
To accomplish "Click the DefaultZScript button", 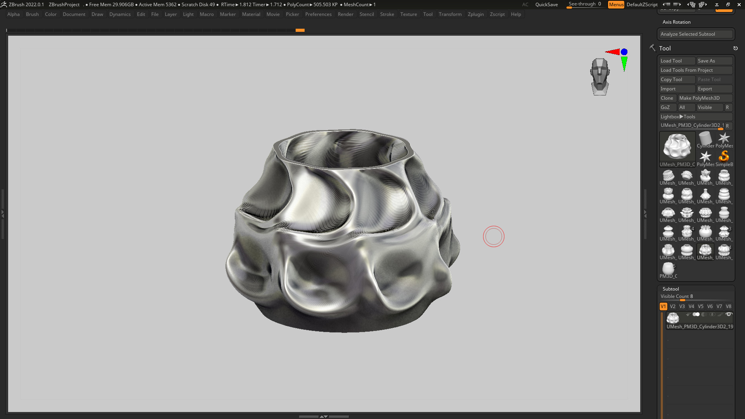I will point(642,4).
